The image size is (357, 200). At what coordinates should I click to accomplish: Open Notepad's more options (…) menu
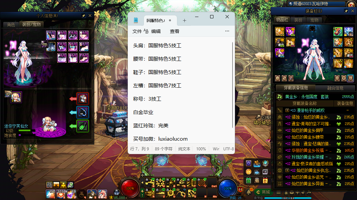pyautogui.click(x=227, y=31)
